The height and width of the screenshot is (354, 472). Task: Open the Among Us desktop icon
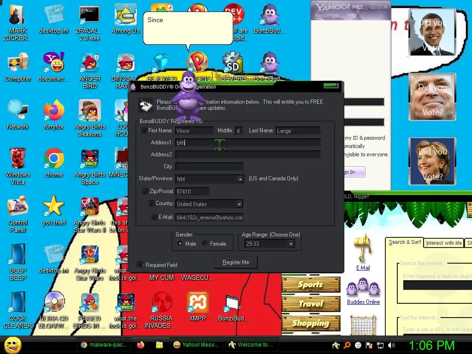click(x=125, y=18)
